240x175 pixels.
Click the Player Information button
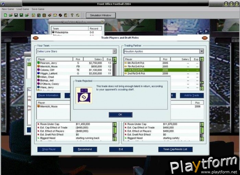pyautogui.click(x=49, y=95)
